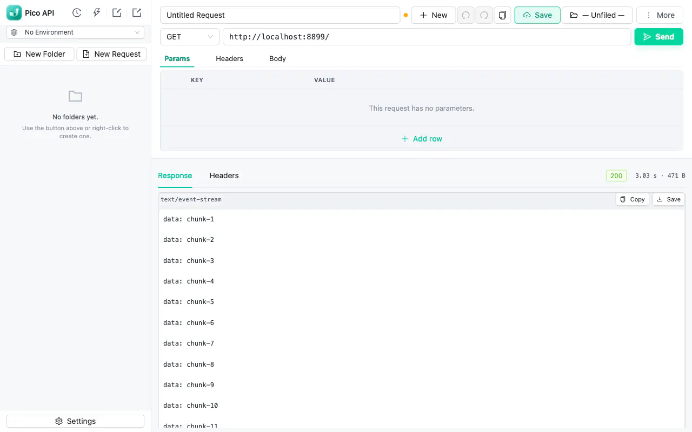The image size is (692, 432).
Task: Save the response to file
Action: (669, 199)
